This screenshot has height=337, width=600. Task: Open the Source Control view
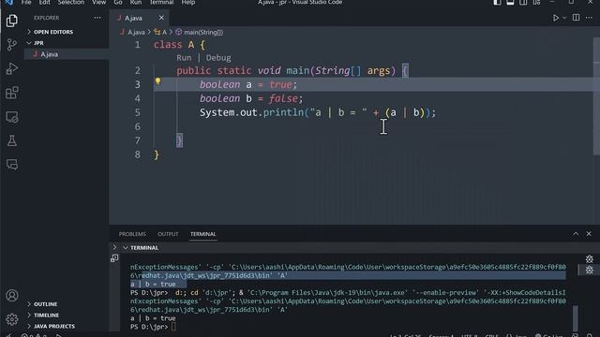tap(12, 45)
